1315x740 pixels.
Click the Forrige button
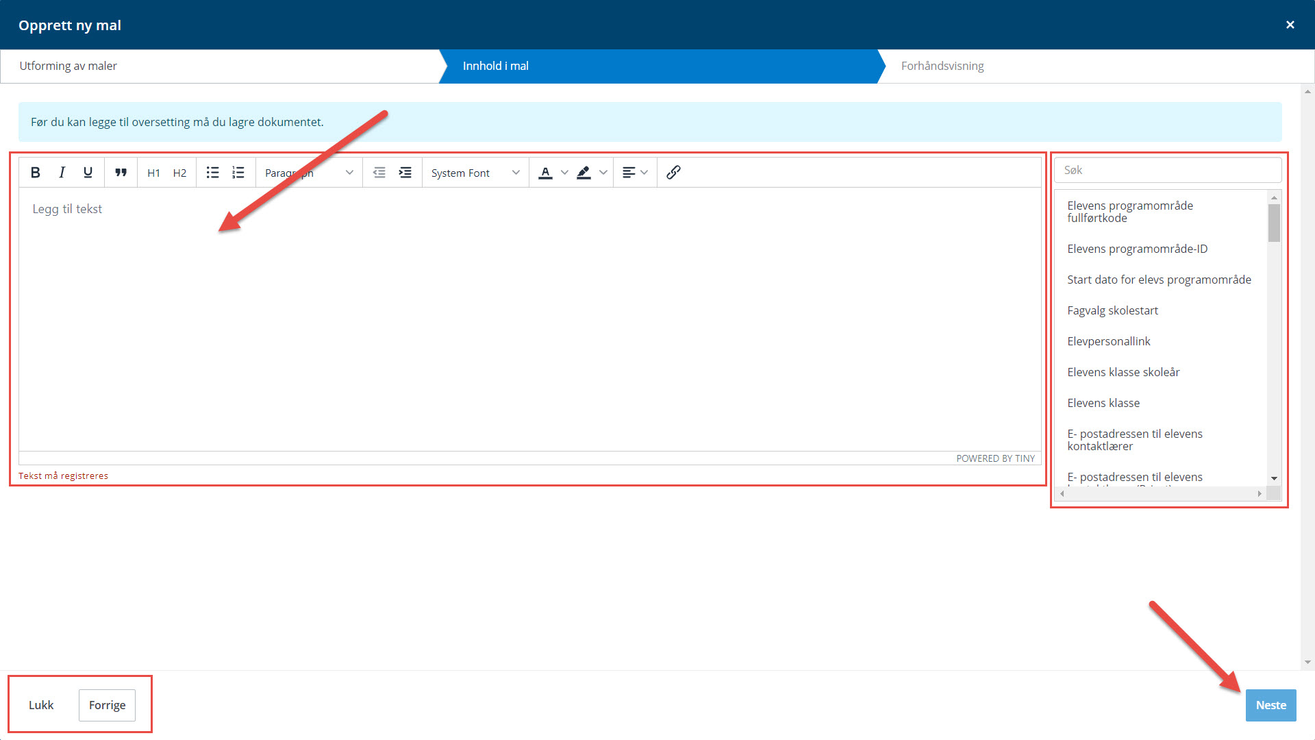107,705
